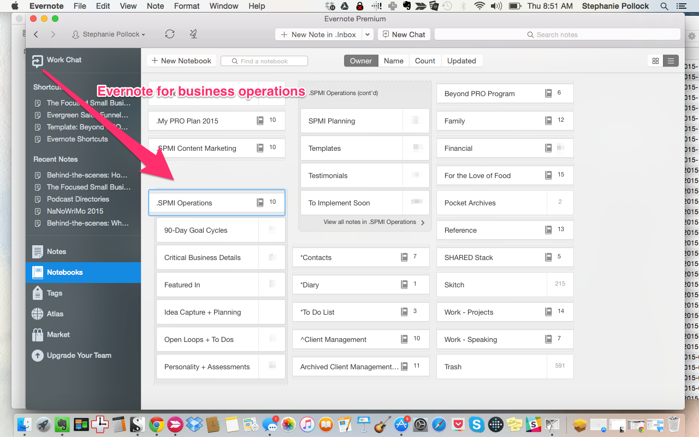Open Notes section in sidebar
Image resolution: width=699 pixels, height=437 pixels.
(83, 252)
